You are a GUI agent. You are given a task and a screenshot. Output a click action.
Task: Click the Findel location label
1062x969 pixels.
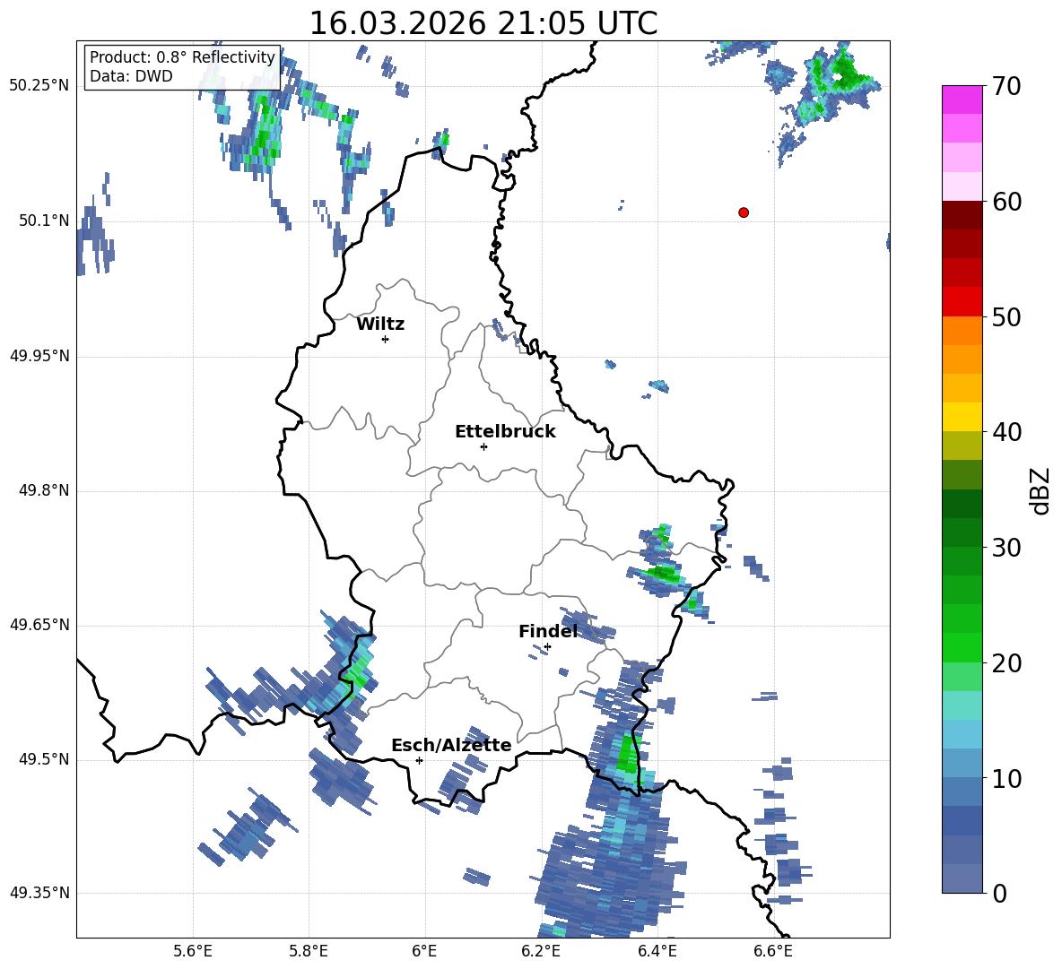point(548,631)
